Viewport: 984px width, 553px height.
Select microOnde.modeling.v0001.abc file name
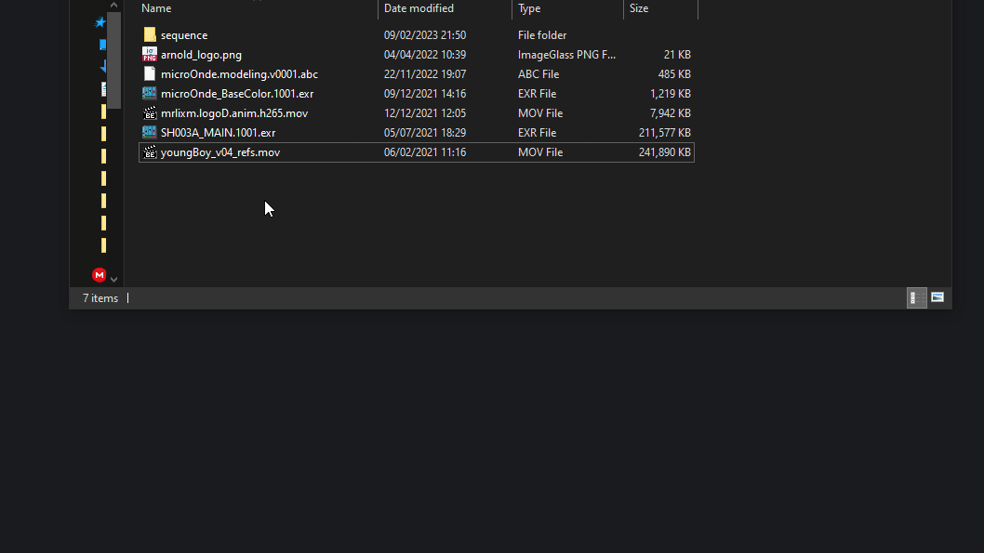(x=239, y=74)
